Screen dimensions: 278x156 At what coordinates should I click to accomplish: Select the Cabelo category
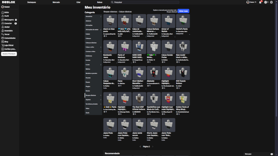pyautogui.click(x=93, y=34)
